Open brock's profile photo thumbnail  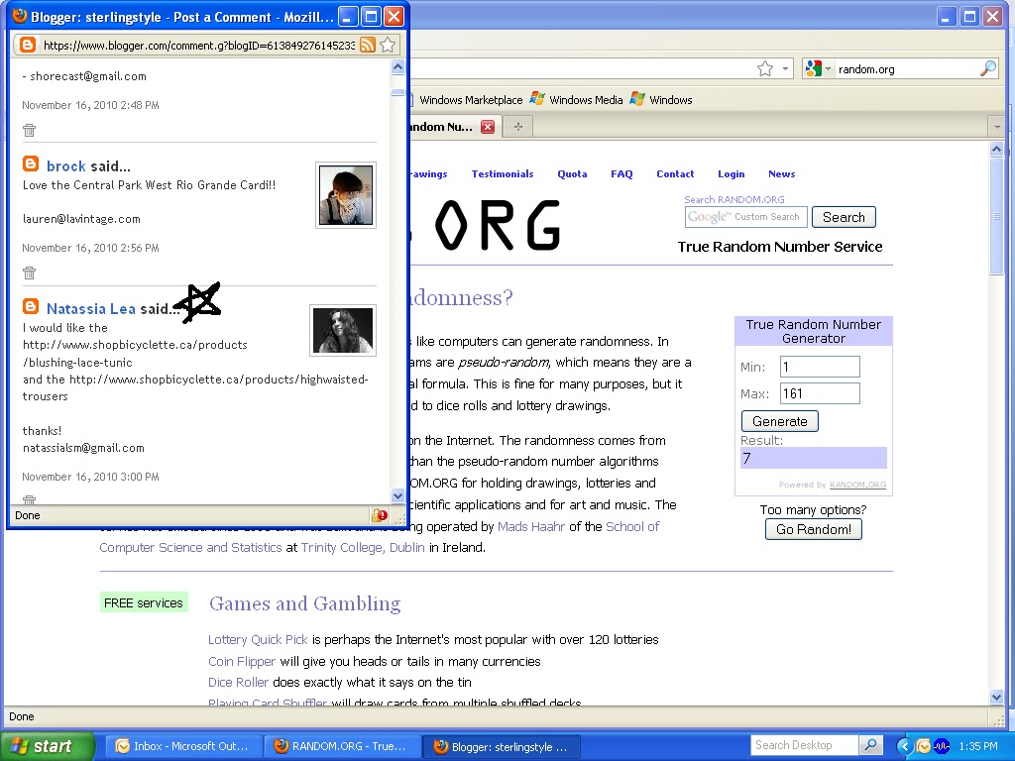(346, 195)
